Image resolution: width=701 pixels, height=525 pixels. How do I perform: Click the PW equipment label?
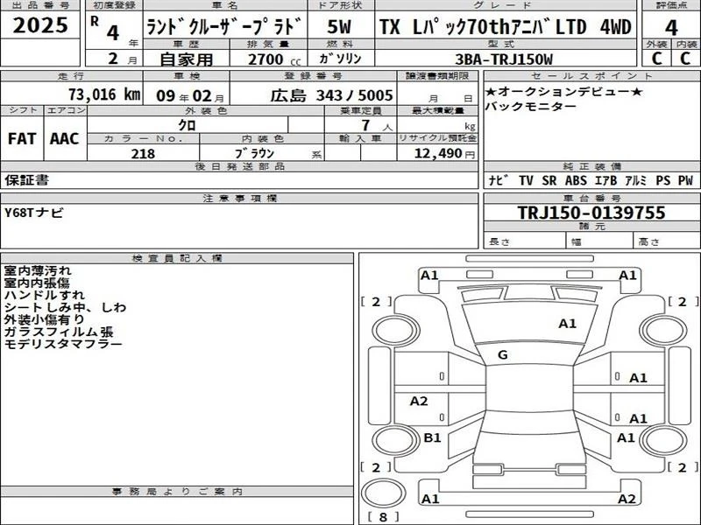tap(685, 180)
